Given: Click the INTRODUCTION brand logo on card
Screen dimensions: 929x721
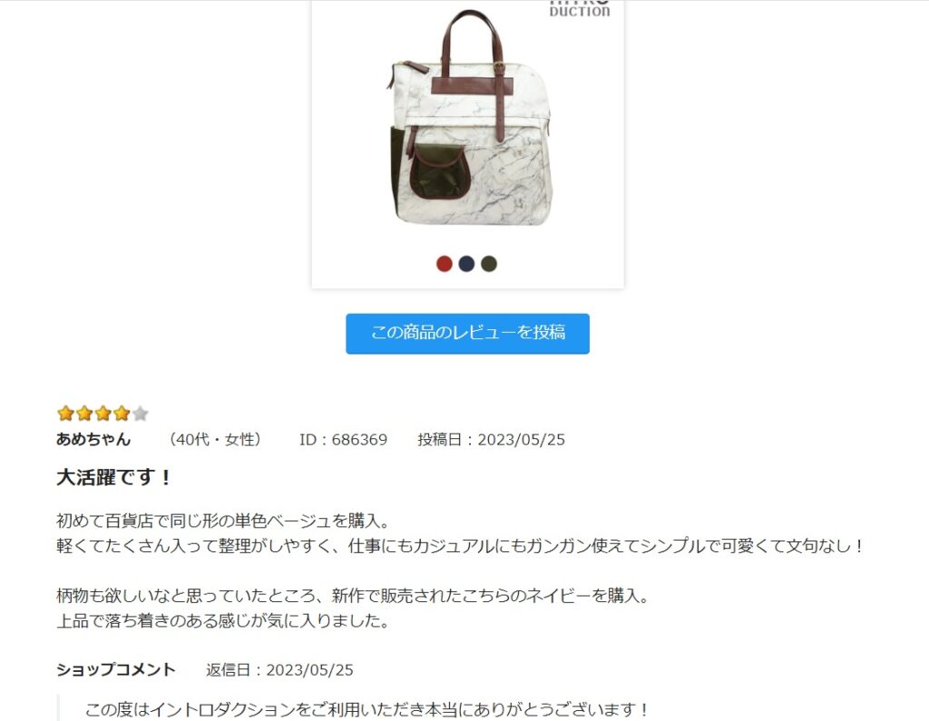Looking at the screenshot, I should (580, 8).
